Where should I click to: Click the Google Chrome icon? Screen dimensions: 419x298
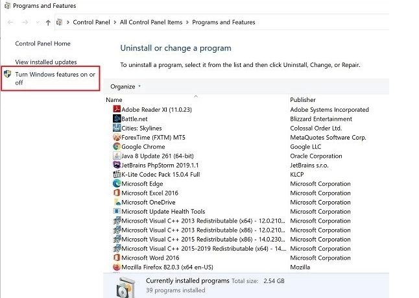pos(117,146)
